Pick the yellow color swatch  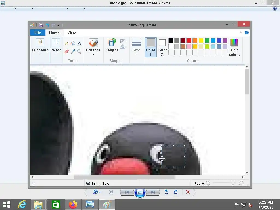[x=201, y=40]
